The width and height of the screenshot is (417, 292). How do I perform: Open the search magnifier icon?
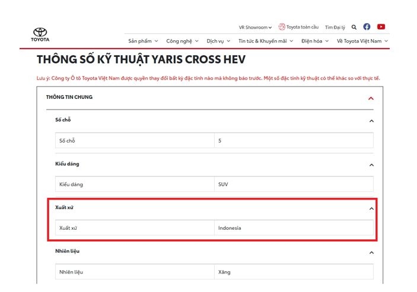[x=354, y=27]
